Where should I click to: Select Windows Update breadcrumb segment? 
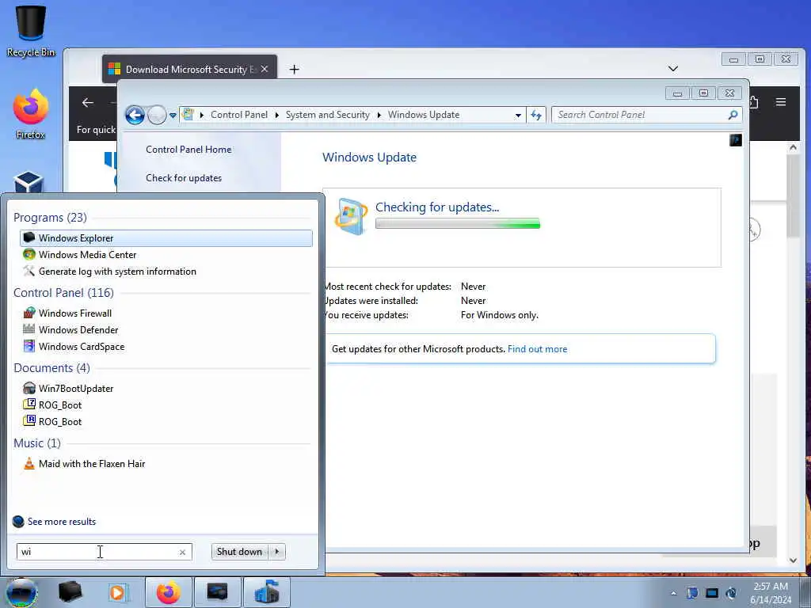(x=424, y=115)
